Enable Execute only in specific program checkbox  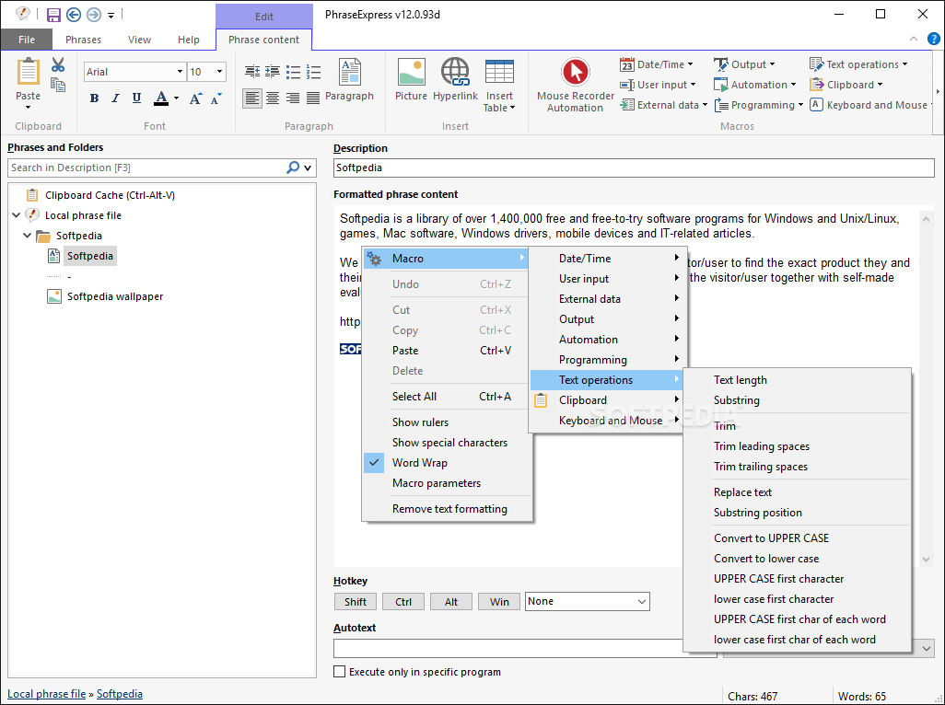click(x=340, y=672)
